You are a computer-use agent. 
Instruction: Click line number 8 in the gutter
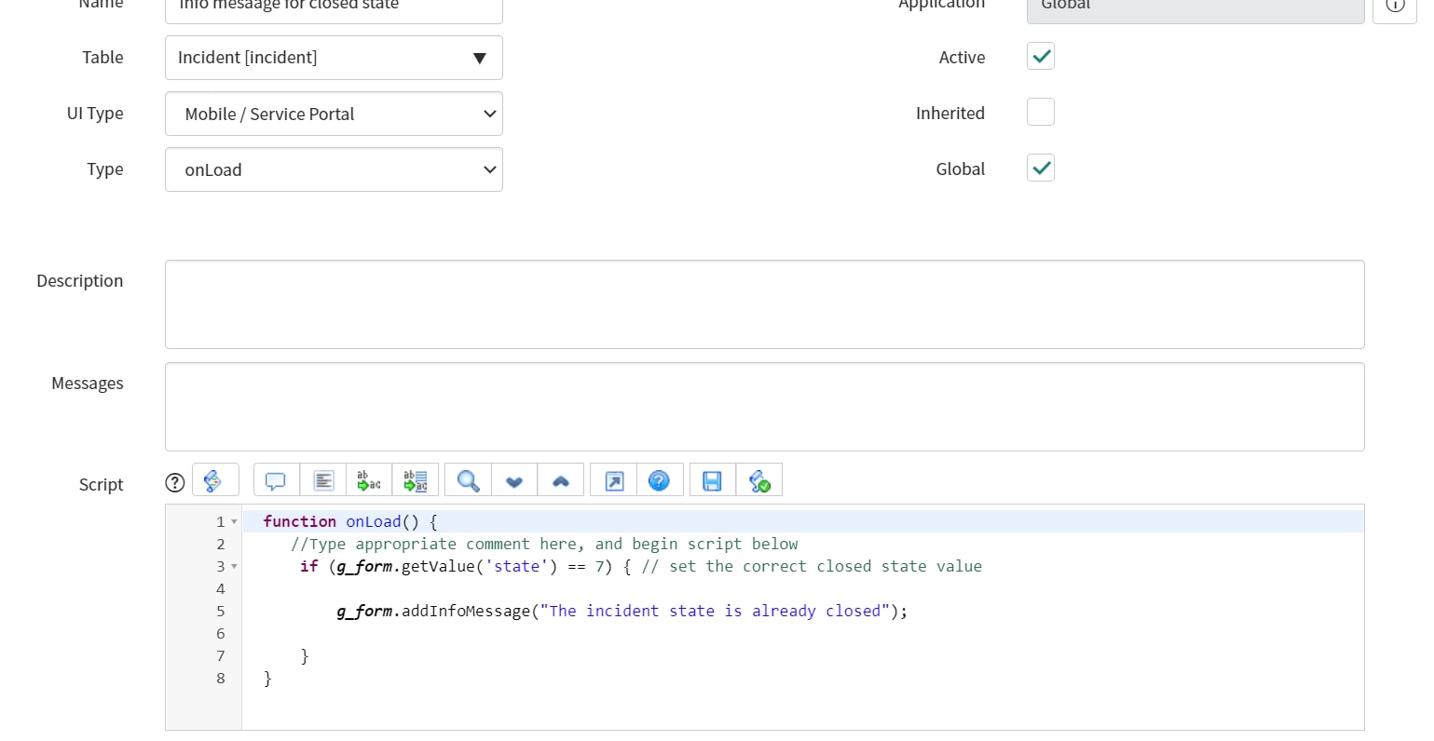coord(221,678)
